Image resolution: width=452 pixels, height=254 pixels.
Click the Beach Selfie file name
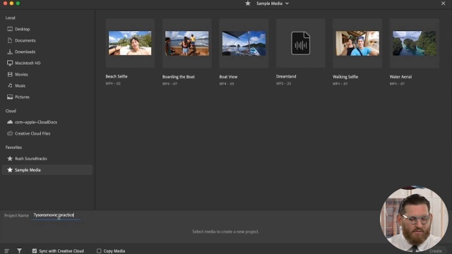coord(117,77)
